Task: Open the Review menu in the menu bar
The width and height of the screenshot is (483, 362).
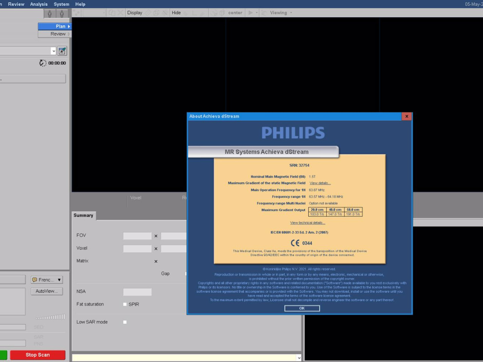Action: tap(16, 4)
